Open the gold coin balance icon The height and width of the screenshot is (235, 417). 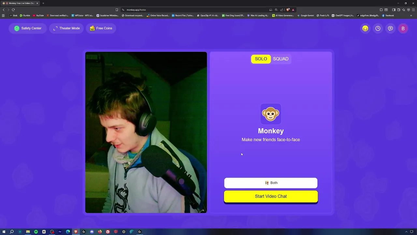(x=365, y=28)
